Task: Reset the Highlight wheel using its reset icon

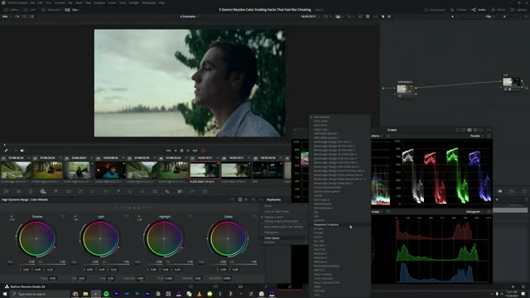Action: coord(190,217)
